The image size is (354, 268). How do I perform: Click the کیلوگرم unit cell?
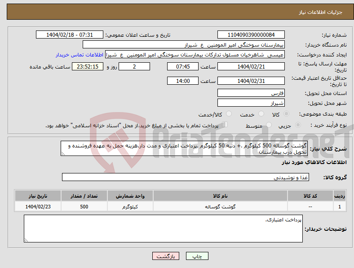130,207
